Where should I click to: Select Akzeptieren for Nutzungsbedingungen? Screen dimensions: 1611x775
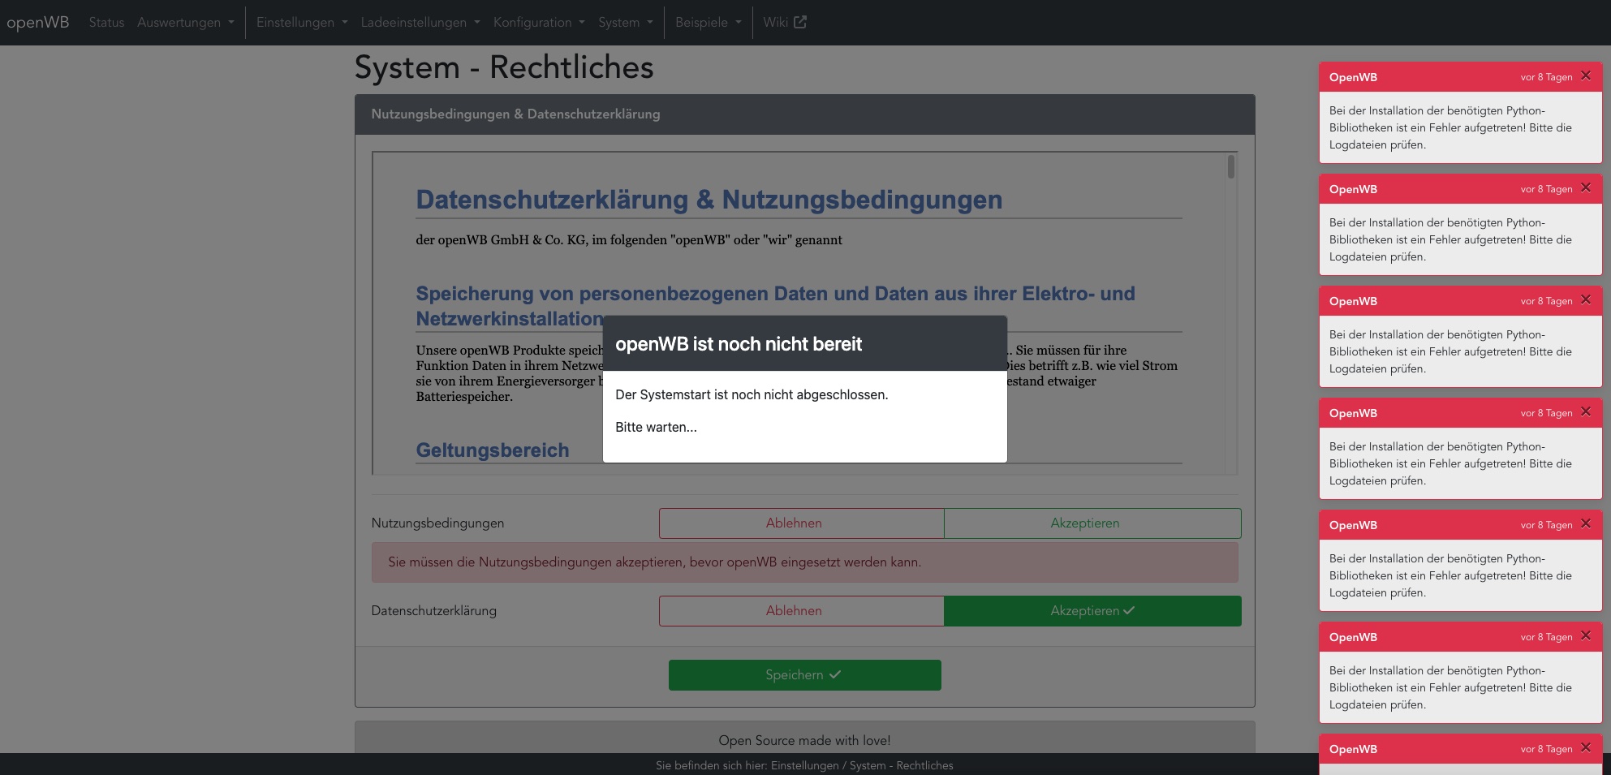tap(1092, 523)
